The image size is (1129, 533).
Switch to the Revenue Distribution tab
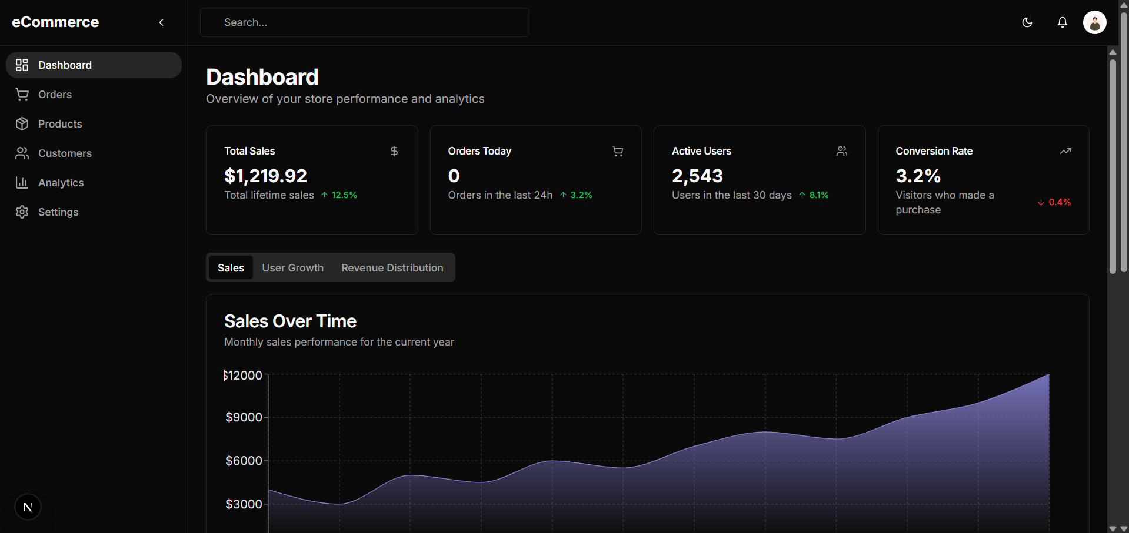coord(392,267)
